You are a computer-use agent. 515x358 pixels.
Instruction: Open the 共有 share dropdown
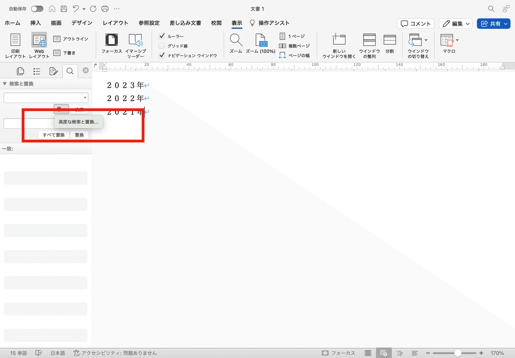pyautogui.click(x=494, y=24)
